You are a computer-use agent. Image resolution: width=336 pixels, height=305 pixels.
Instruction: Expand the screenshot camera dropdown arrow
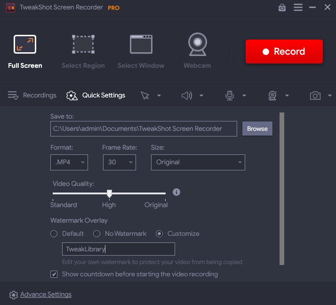point(330,96)
